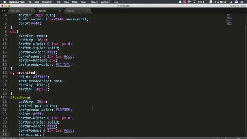Click the '#444' color value
This screenshot has height=139, width=247.
click(35, 23)
